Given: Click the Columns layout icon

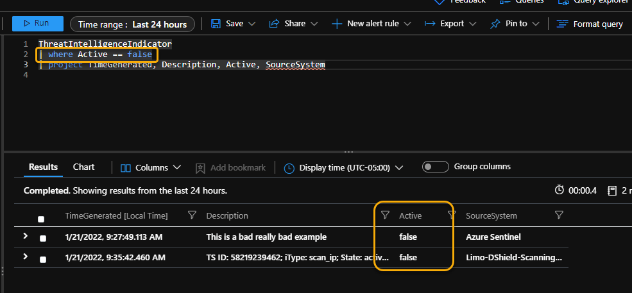Looking at the screenshot, I should pos(126,168).
